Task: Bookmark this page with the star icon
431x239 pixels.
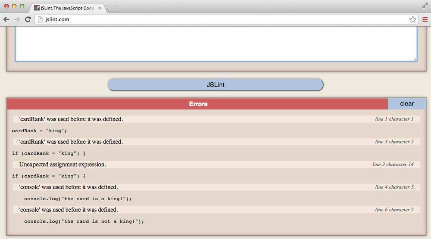Action: tap(412, 19)
